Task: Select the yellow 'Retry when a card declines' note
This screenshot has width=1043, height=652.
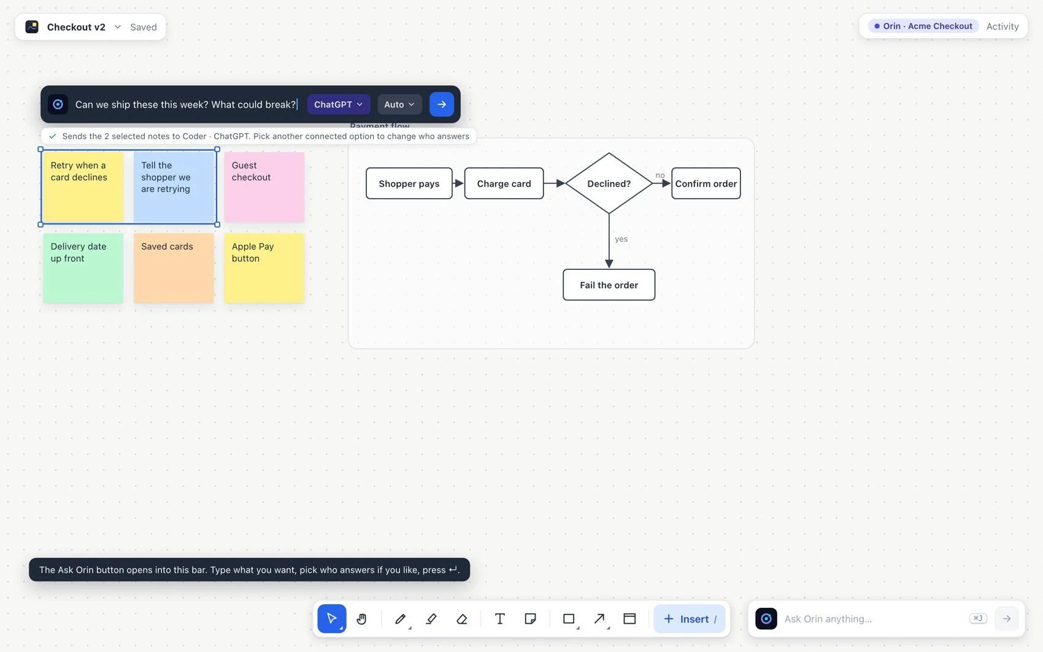Action: click(83, 186)
